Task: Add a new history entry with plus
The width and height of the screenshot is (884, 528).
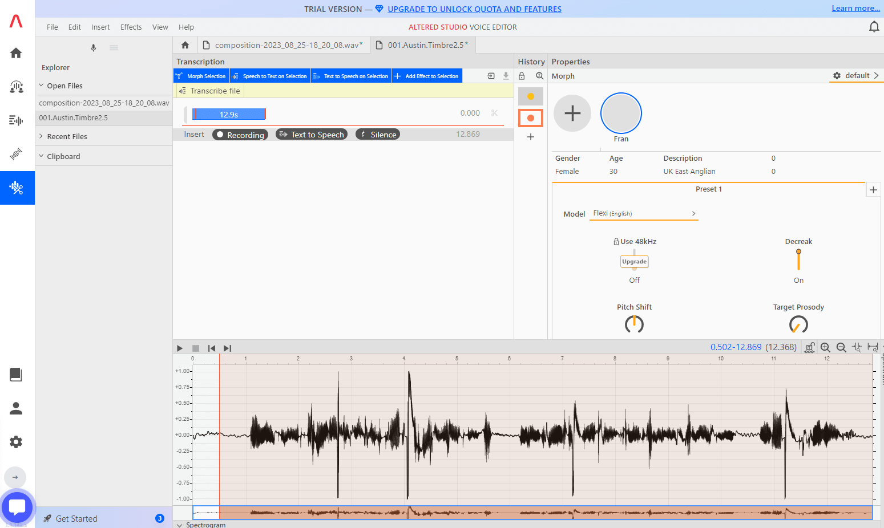Action: point(531,137)
